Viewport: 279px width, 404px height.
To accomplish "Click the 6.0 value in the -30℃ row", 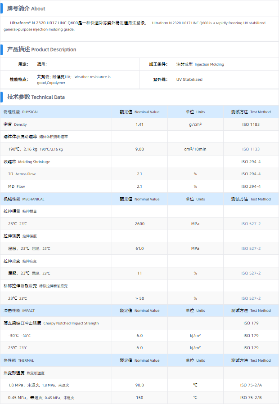I will (139, 335).
